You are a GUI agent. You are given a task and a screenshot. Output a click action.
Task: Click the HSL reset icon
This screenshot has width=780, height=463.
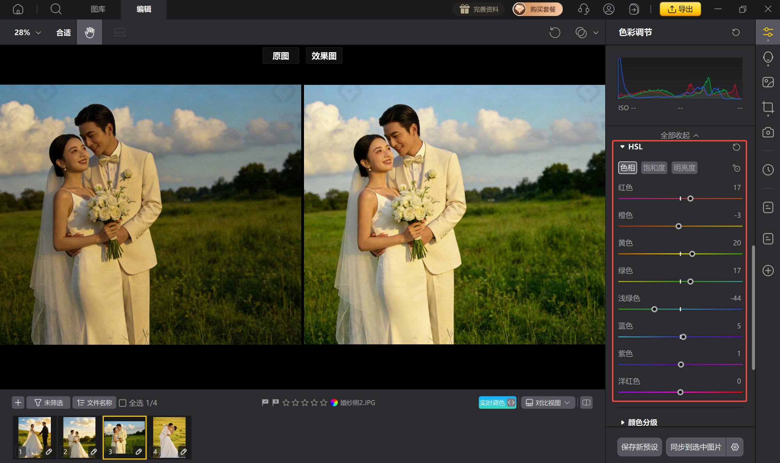pyautogui.click(x=736, y=147)
